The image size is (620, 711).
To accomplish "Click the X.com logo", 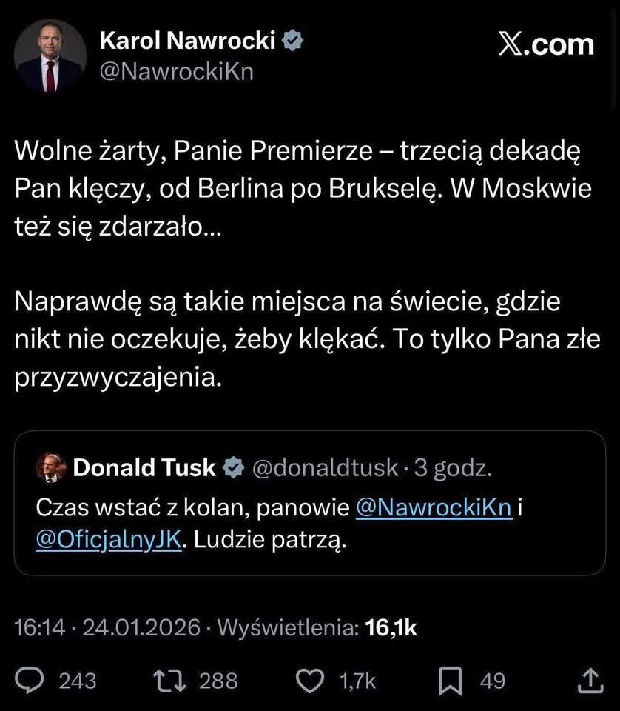I will tap(546, 44).
